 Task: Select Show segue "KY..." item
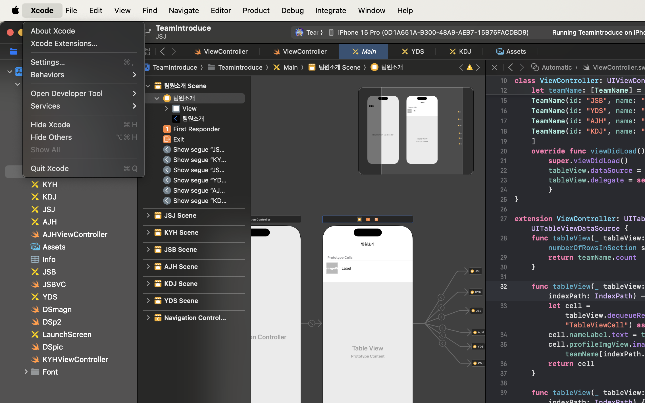pos(199,160)
